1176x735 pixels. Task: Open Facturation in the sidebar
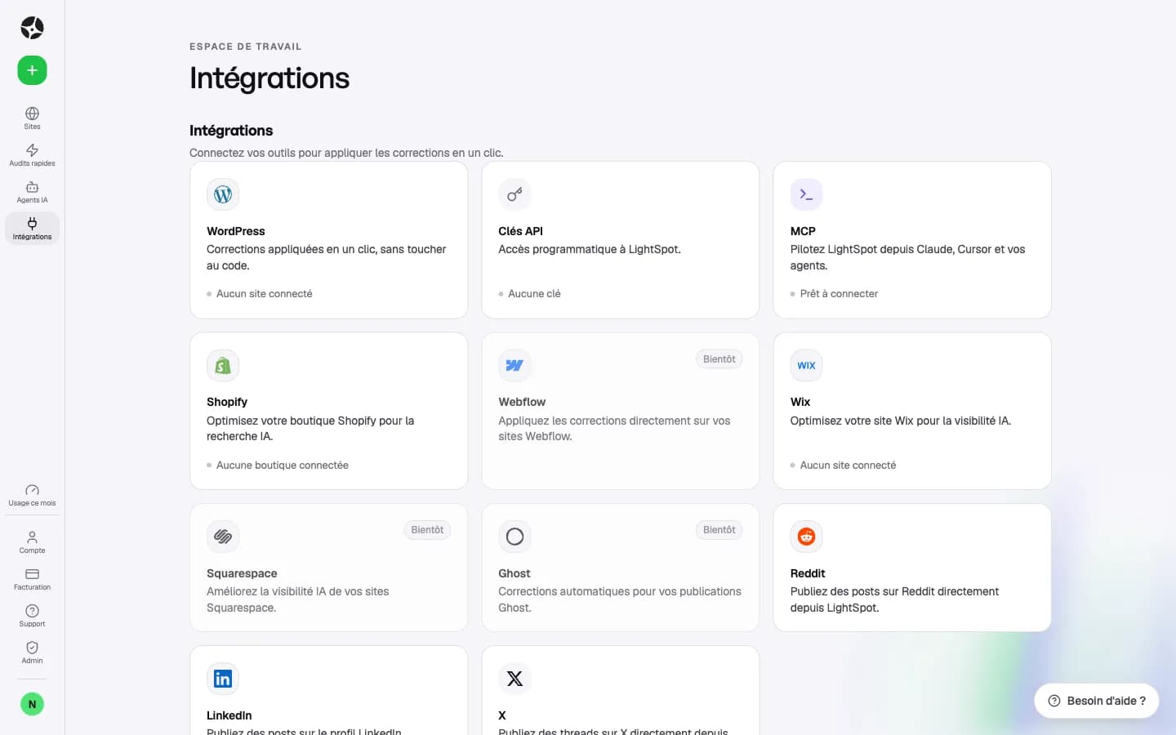(x=32, y=579)
